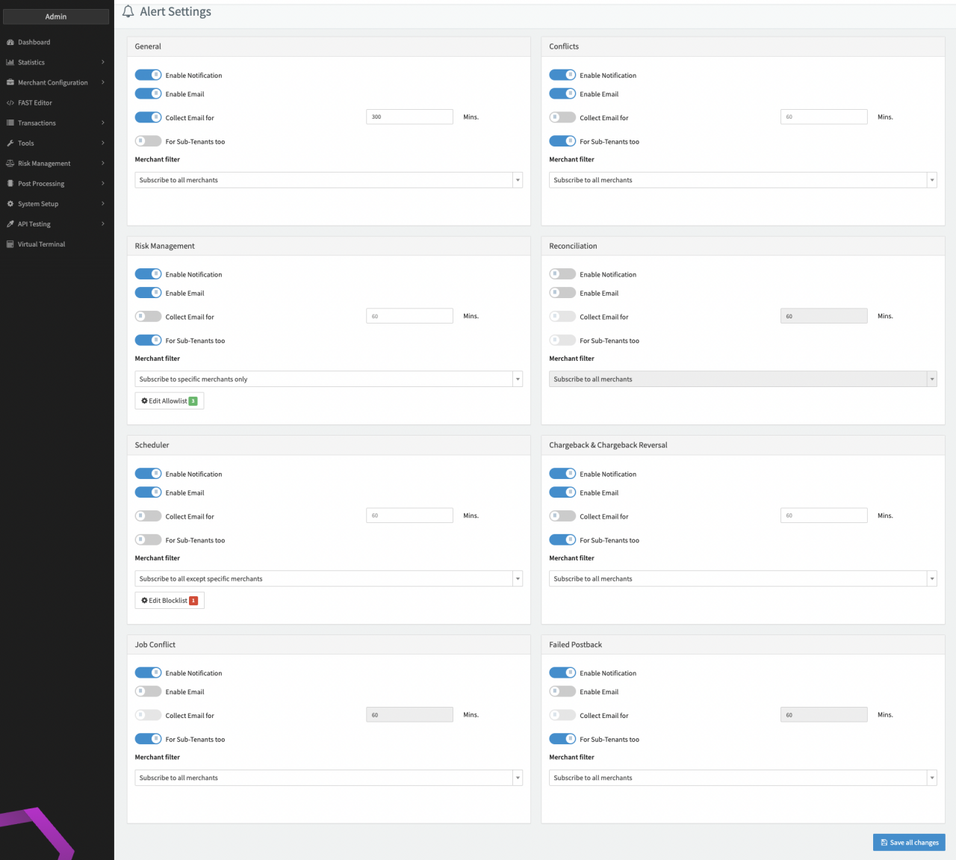The image size is (956, 860).
Task: Open Risk Management merchant filter dropdown
Action: [329, 380]
